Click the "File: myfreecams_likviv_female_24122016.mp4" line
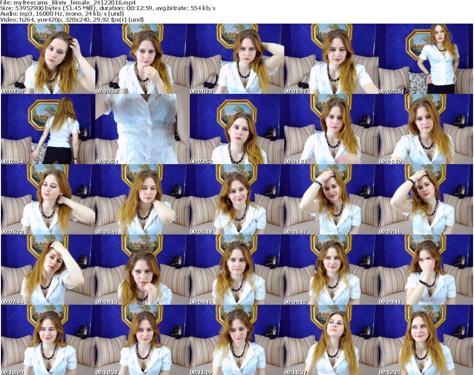 click(x=68, y=3)
